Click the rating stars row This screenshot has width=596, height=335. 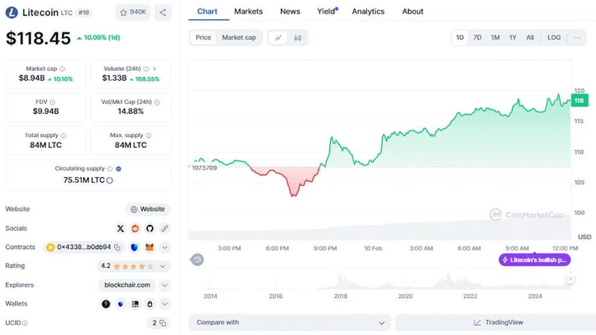pos(133,266)
